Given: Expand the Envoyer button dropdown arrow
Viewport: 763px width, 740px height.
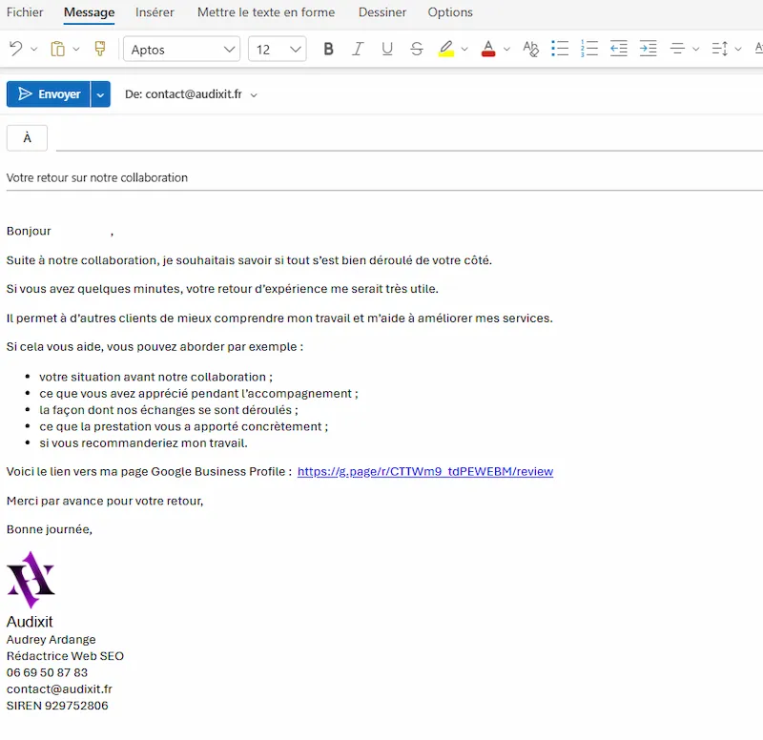Looking at the screenshot, I should coord(100,93).
